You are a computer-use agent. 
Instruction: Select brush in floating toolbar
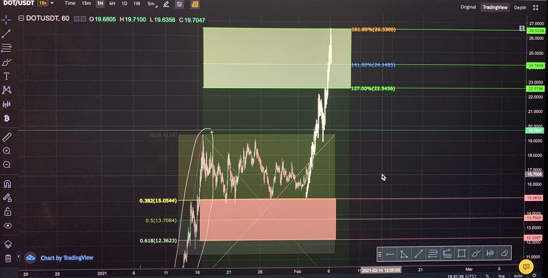pyautogui.click(x=476, y=253)
